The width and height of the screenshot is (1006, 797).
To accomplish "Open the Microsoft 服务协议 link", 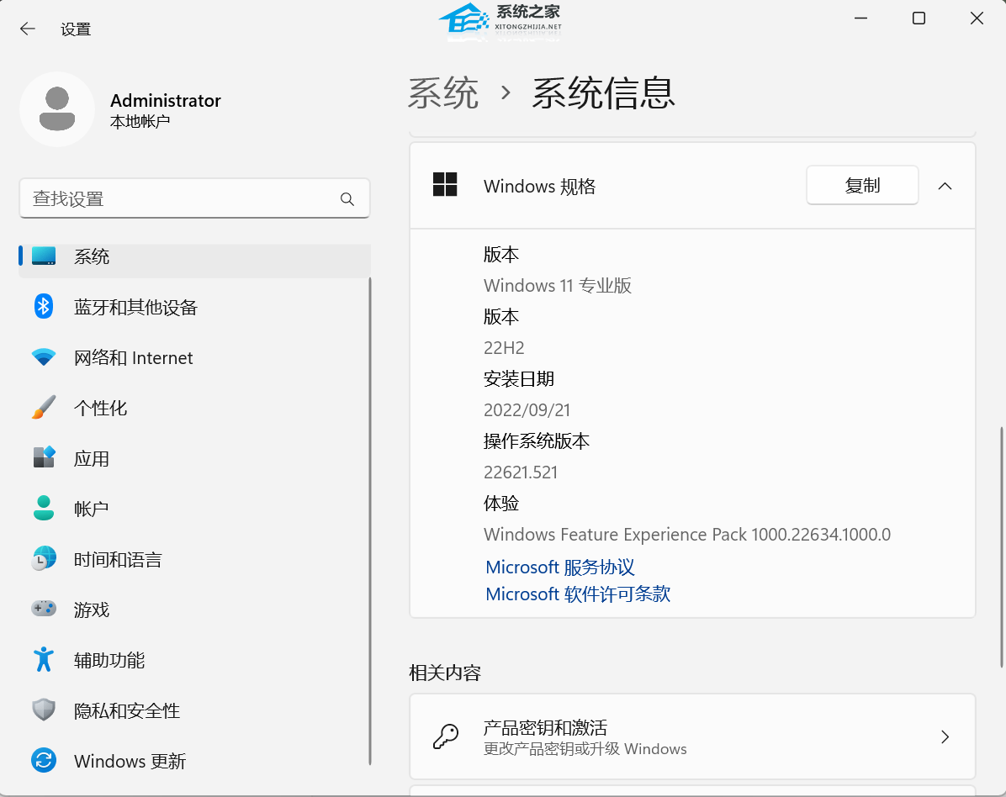I will point(560,567).
